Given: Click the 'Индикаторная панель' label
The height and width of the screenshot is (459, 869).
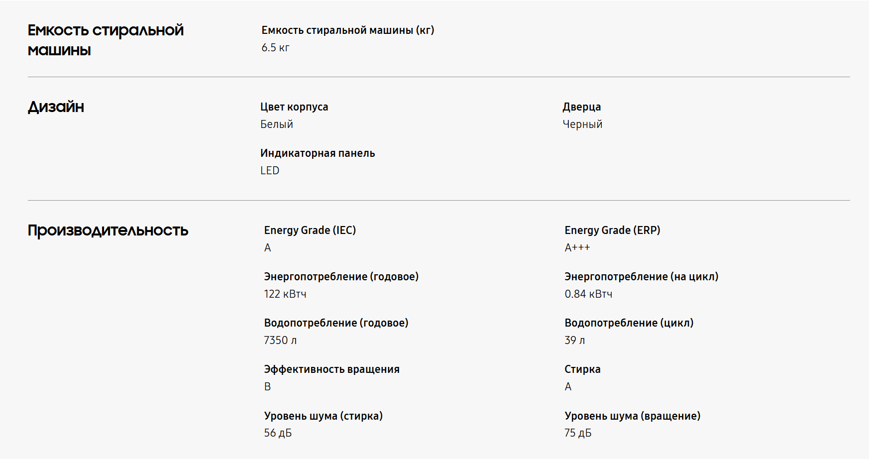Looking at the screenshot, I should tap(317, 153).
